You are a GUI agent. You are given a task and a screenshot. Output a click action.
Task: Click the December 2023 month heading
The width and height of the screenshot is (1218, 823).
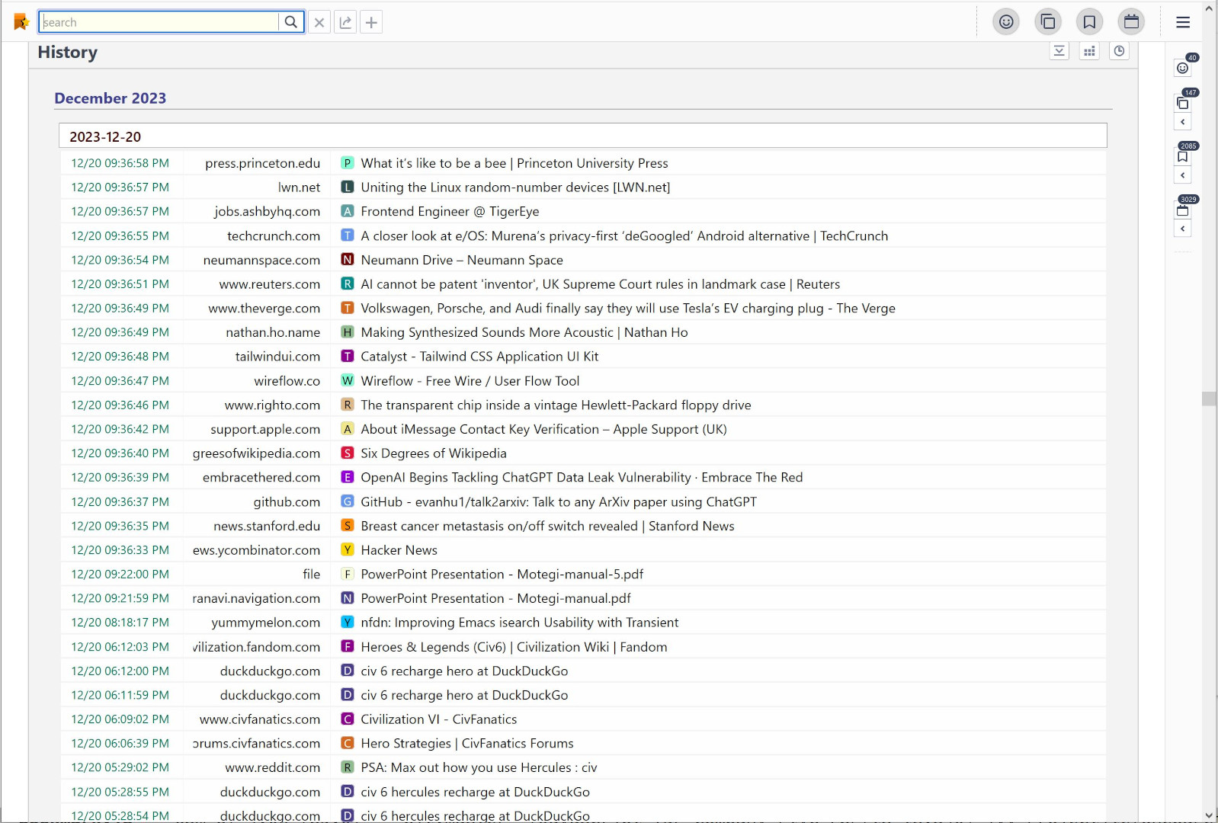click(x=111, y=98)
